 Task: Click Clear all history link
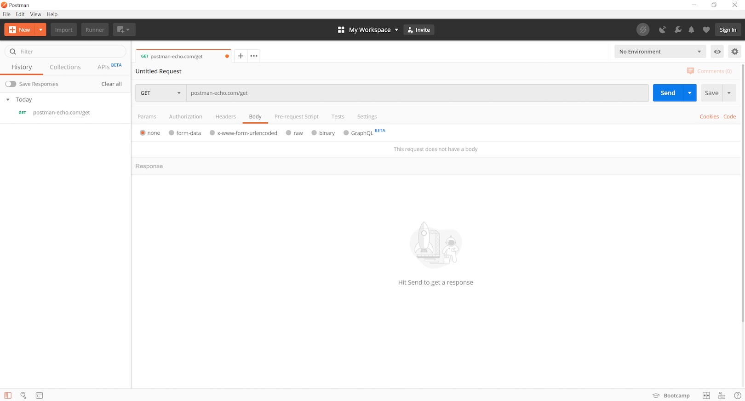(x=111, y=84)
